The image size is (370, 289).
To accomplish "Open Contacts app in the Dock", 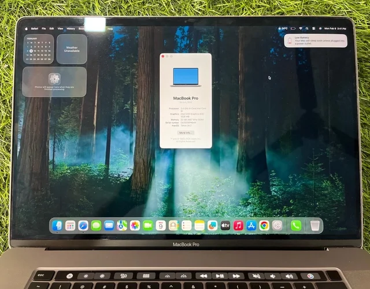I will (x=173, y=226).
